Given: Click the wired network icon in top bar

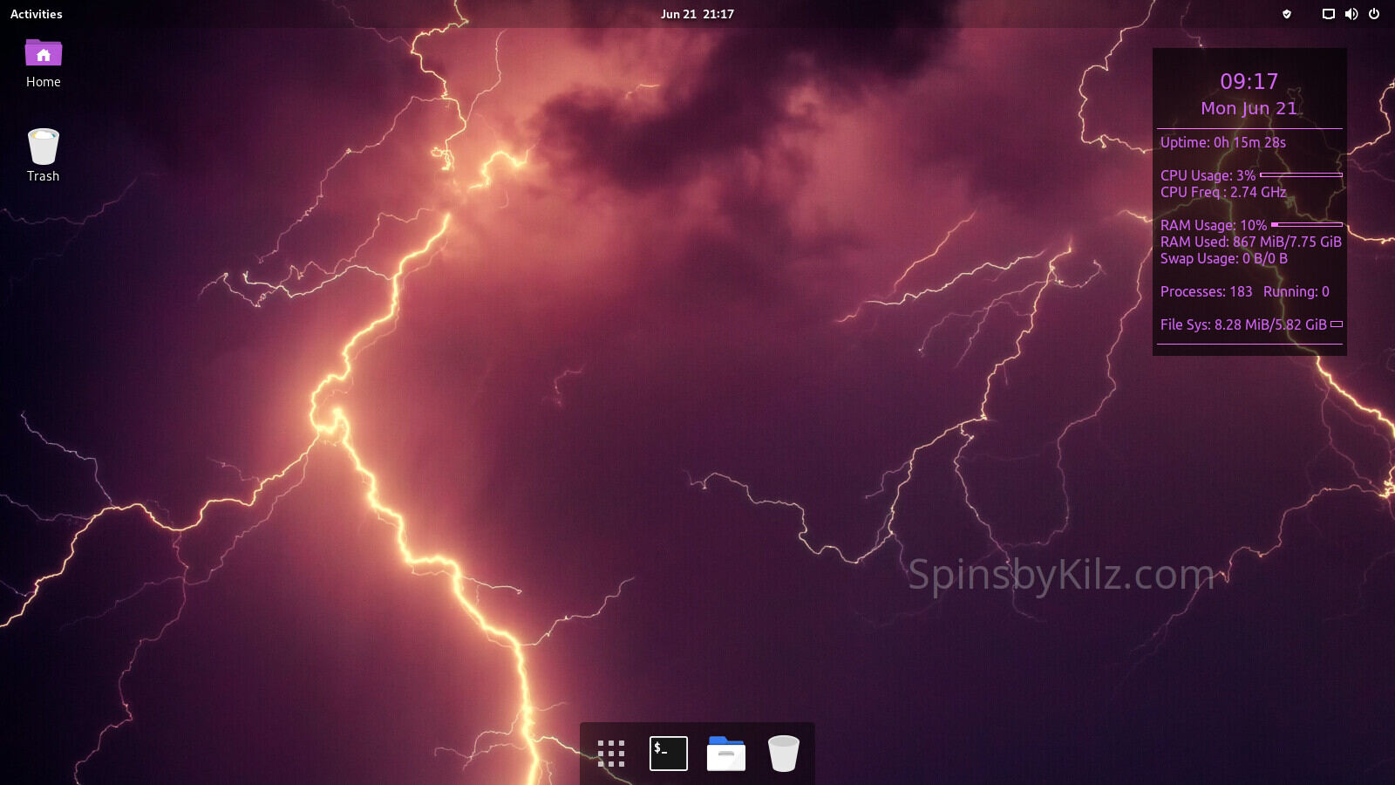Looking at the screenshot, I should (x=1328, y=14).
